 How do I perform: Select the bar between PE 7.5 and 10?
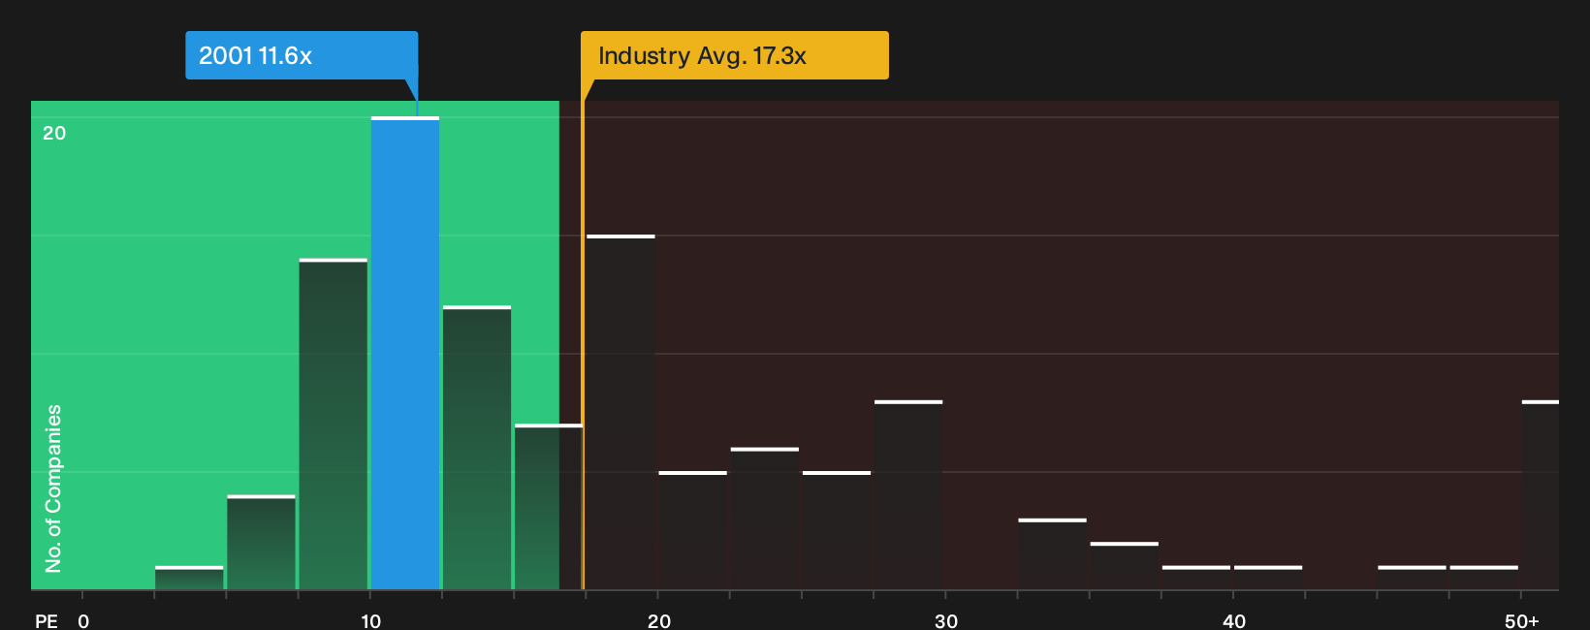pos(334,424)
